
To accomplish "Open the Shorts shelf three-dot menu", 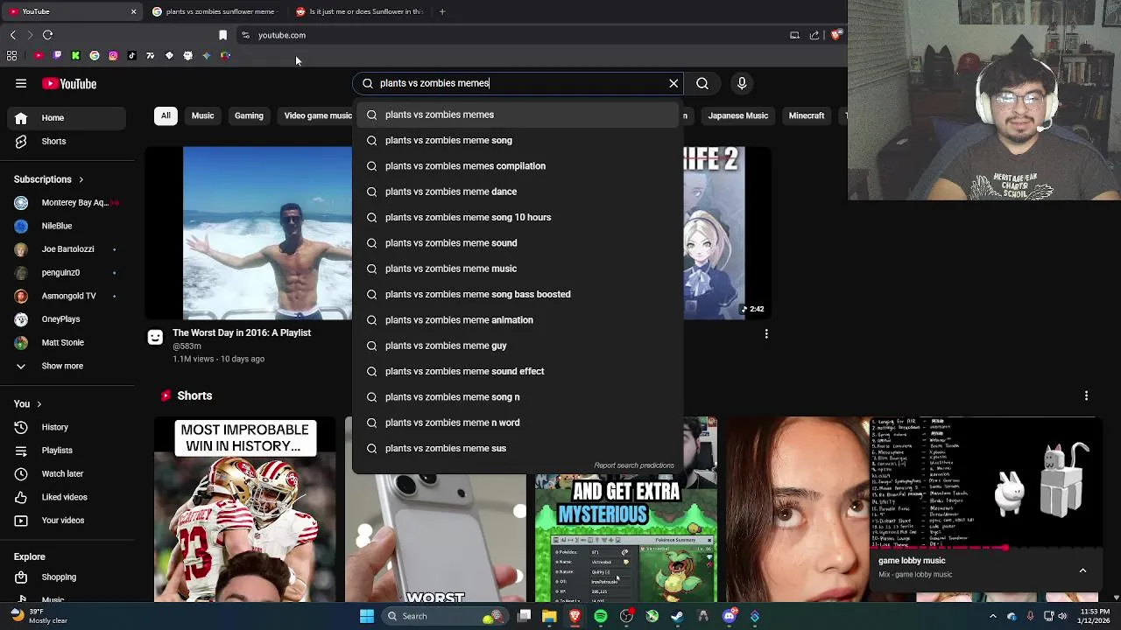I will (x=1086, y=395).
